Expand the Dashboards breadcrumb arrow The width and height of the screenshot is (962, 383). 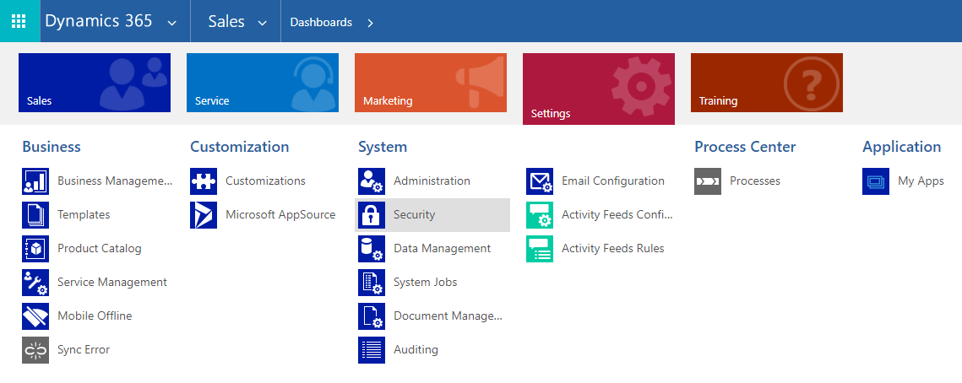click(370, 23)
